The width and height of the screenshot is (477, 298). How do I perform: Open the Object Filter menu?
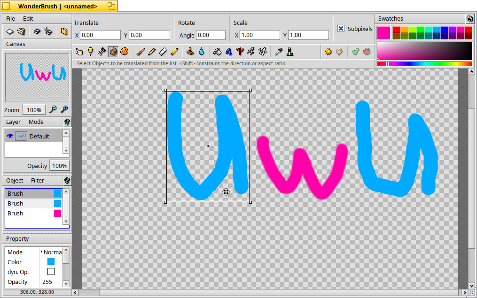[x=38, y=180]
